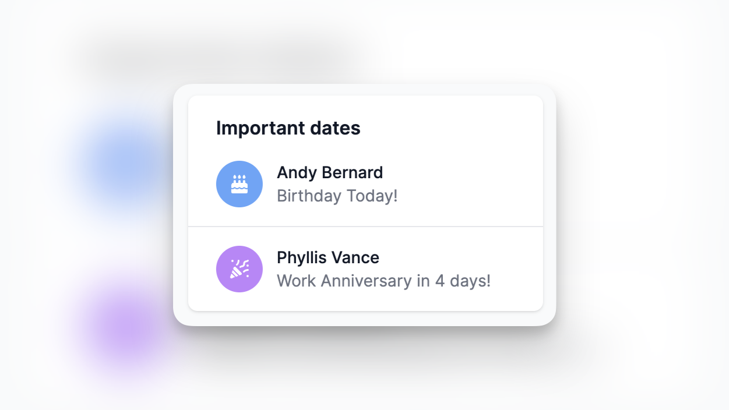Click the divider line between the entries
This screenshot has width=729, height=410.
[365, 226]
